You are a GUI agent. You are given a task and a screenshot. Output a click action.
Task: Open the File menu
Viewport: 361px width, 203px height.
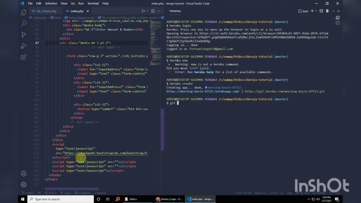click(x=30, y=3)
